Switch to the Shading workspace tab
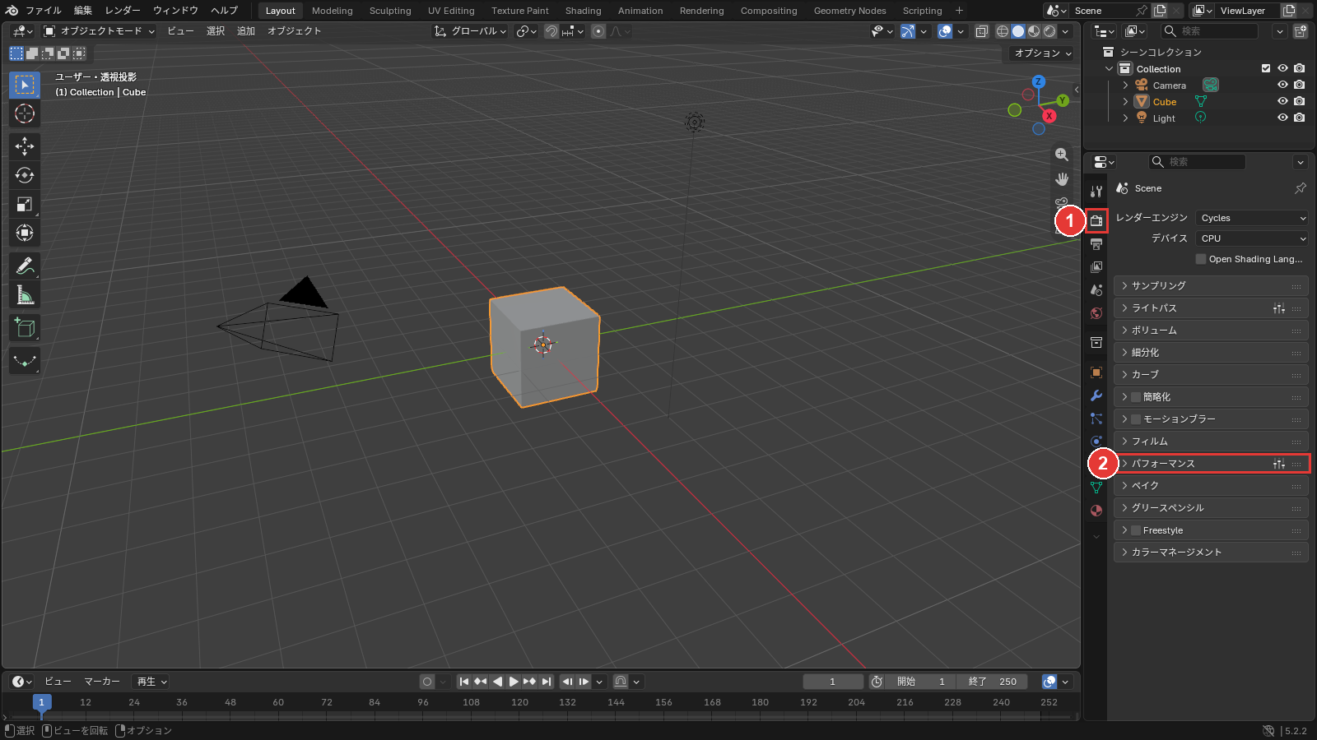Image resolution: width=1317 pixels, height=740 pixels. [x=583, y=11]
